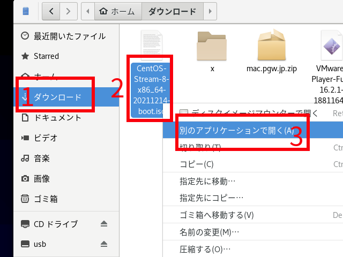Viewport: 343px width, 257px height.
Task: Eject the usb drive
Action: pos(105,244)
